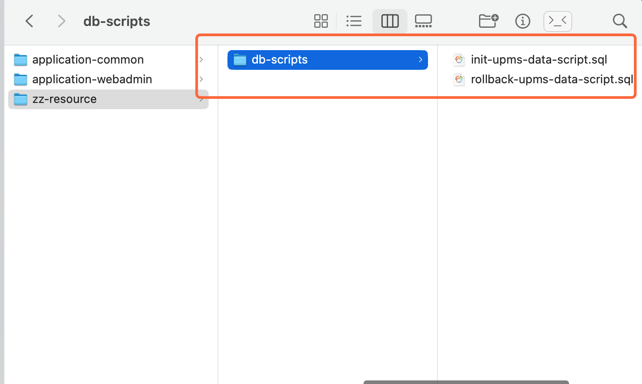Open the search magnifier

[x=620, y=21]
